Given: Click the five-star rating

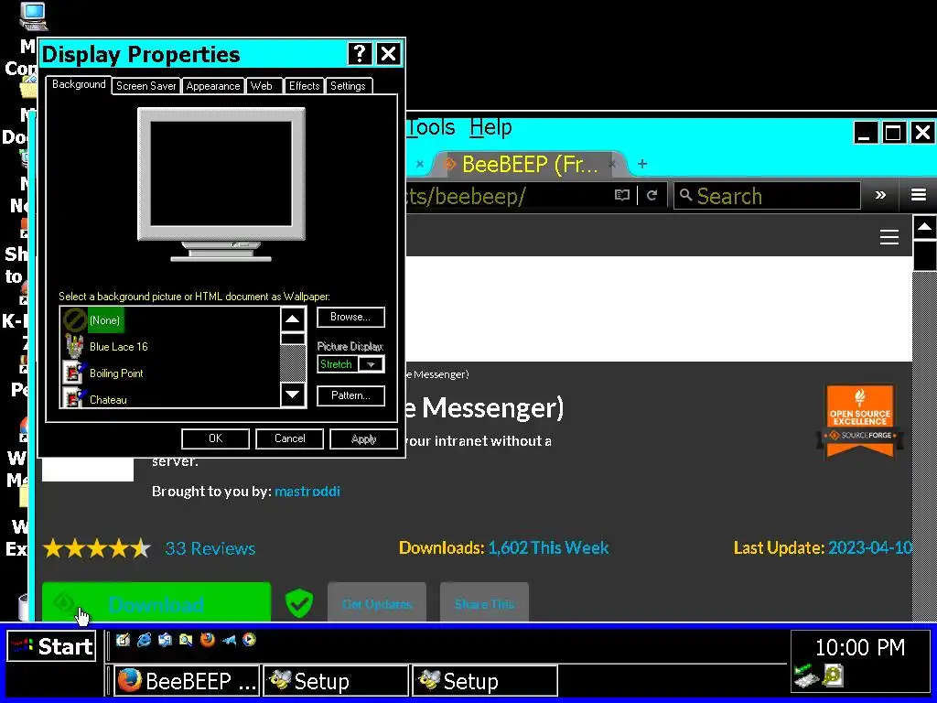Looking at the screenshot, I should [97, 547].
